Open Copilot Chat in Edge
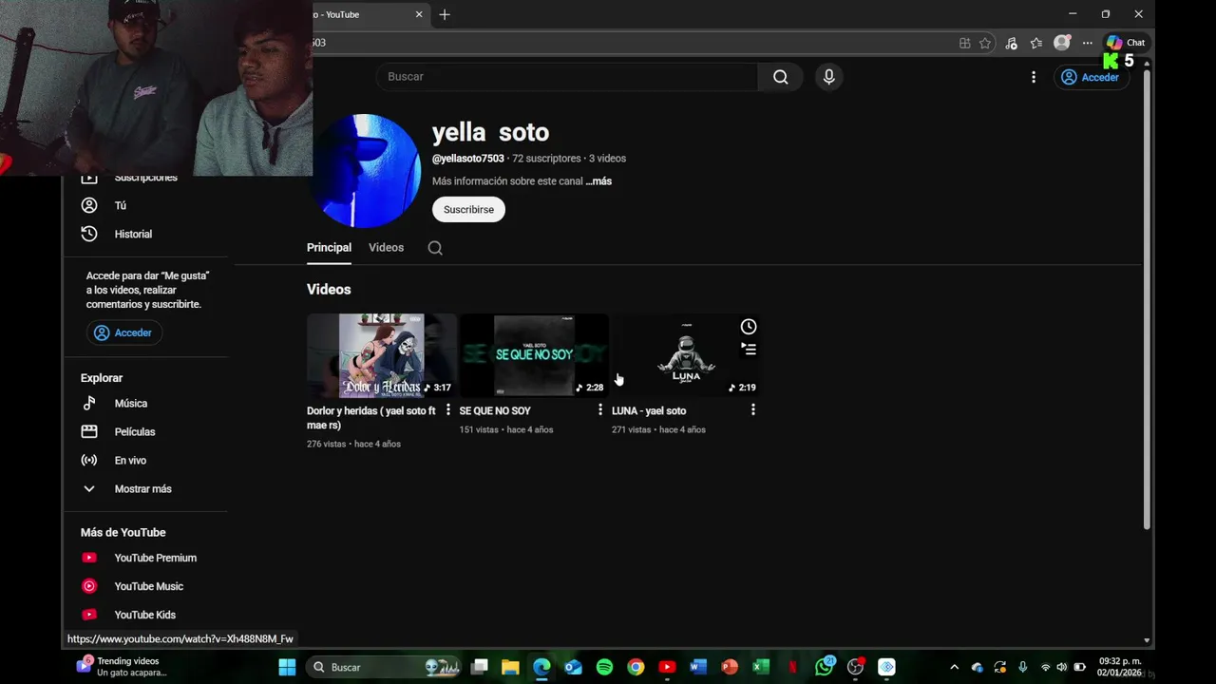 tap(1126, 43)
